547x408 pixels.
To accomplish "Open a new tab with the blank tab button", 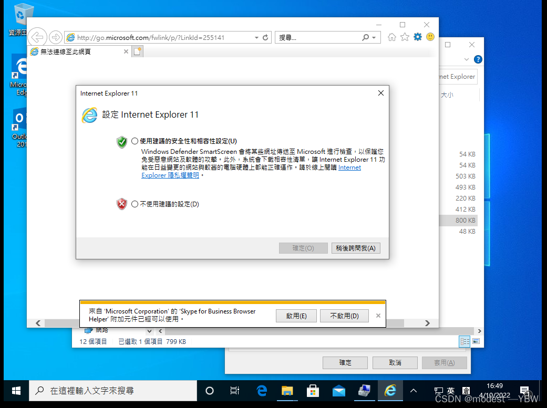I will tap(138, 51).
